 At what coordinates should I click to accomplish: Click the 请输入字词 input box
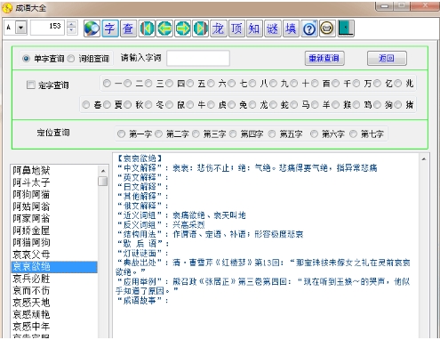pyautogui.click(x=198, y=58)
